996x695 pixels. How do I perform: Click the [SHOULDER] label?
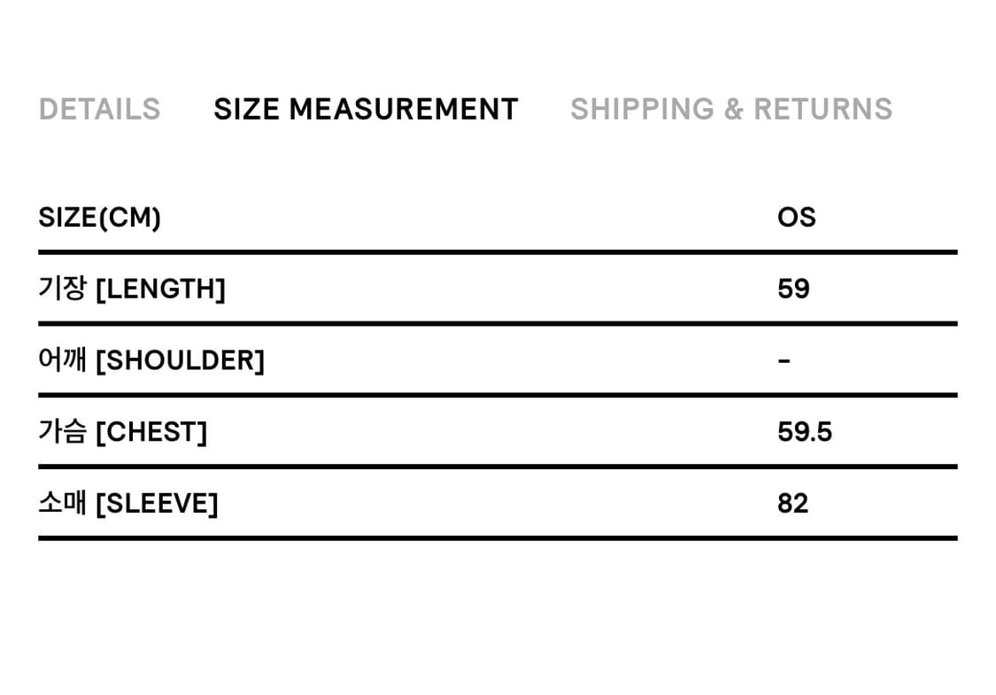[x=180, y=360]
